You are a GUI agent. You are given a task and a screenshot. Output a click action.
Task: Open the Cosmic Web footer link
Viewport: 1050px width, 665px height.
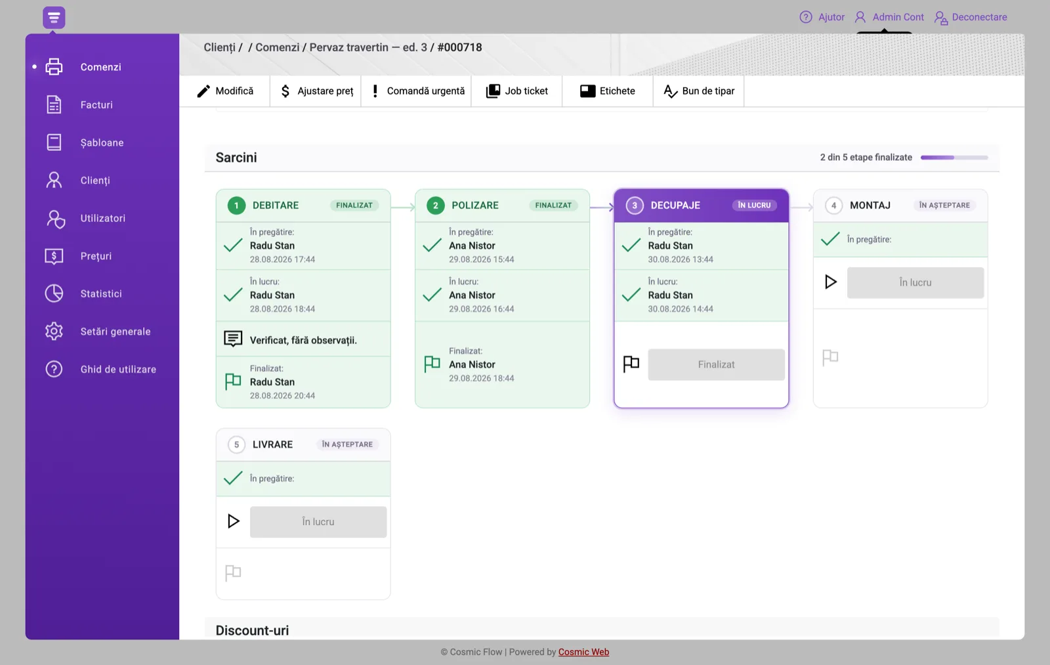[583, 652]
